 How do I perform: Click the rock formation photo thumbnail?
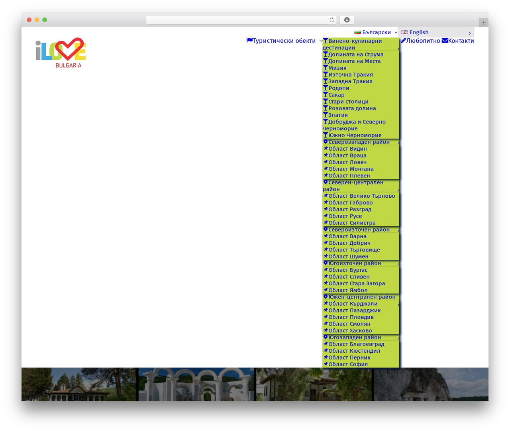point(431,384)
